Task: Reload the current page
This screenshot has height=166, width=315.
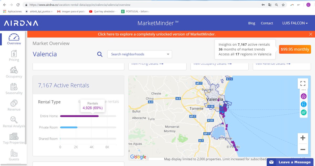Action: [x=18, y=5]
